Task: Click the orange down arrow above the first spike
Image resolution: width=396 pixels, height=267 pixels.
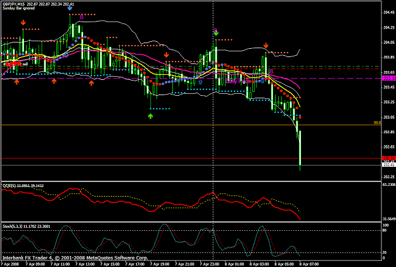Action: coord(23,22)
